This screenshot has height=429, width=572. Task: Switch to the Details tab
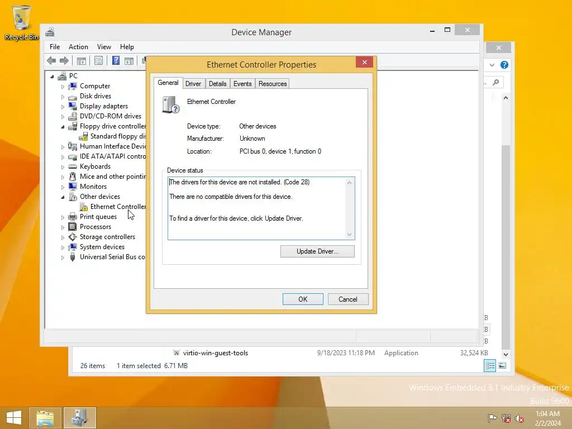(x=217, y=84)
